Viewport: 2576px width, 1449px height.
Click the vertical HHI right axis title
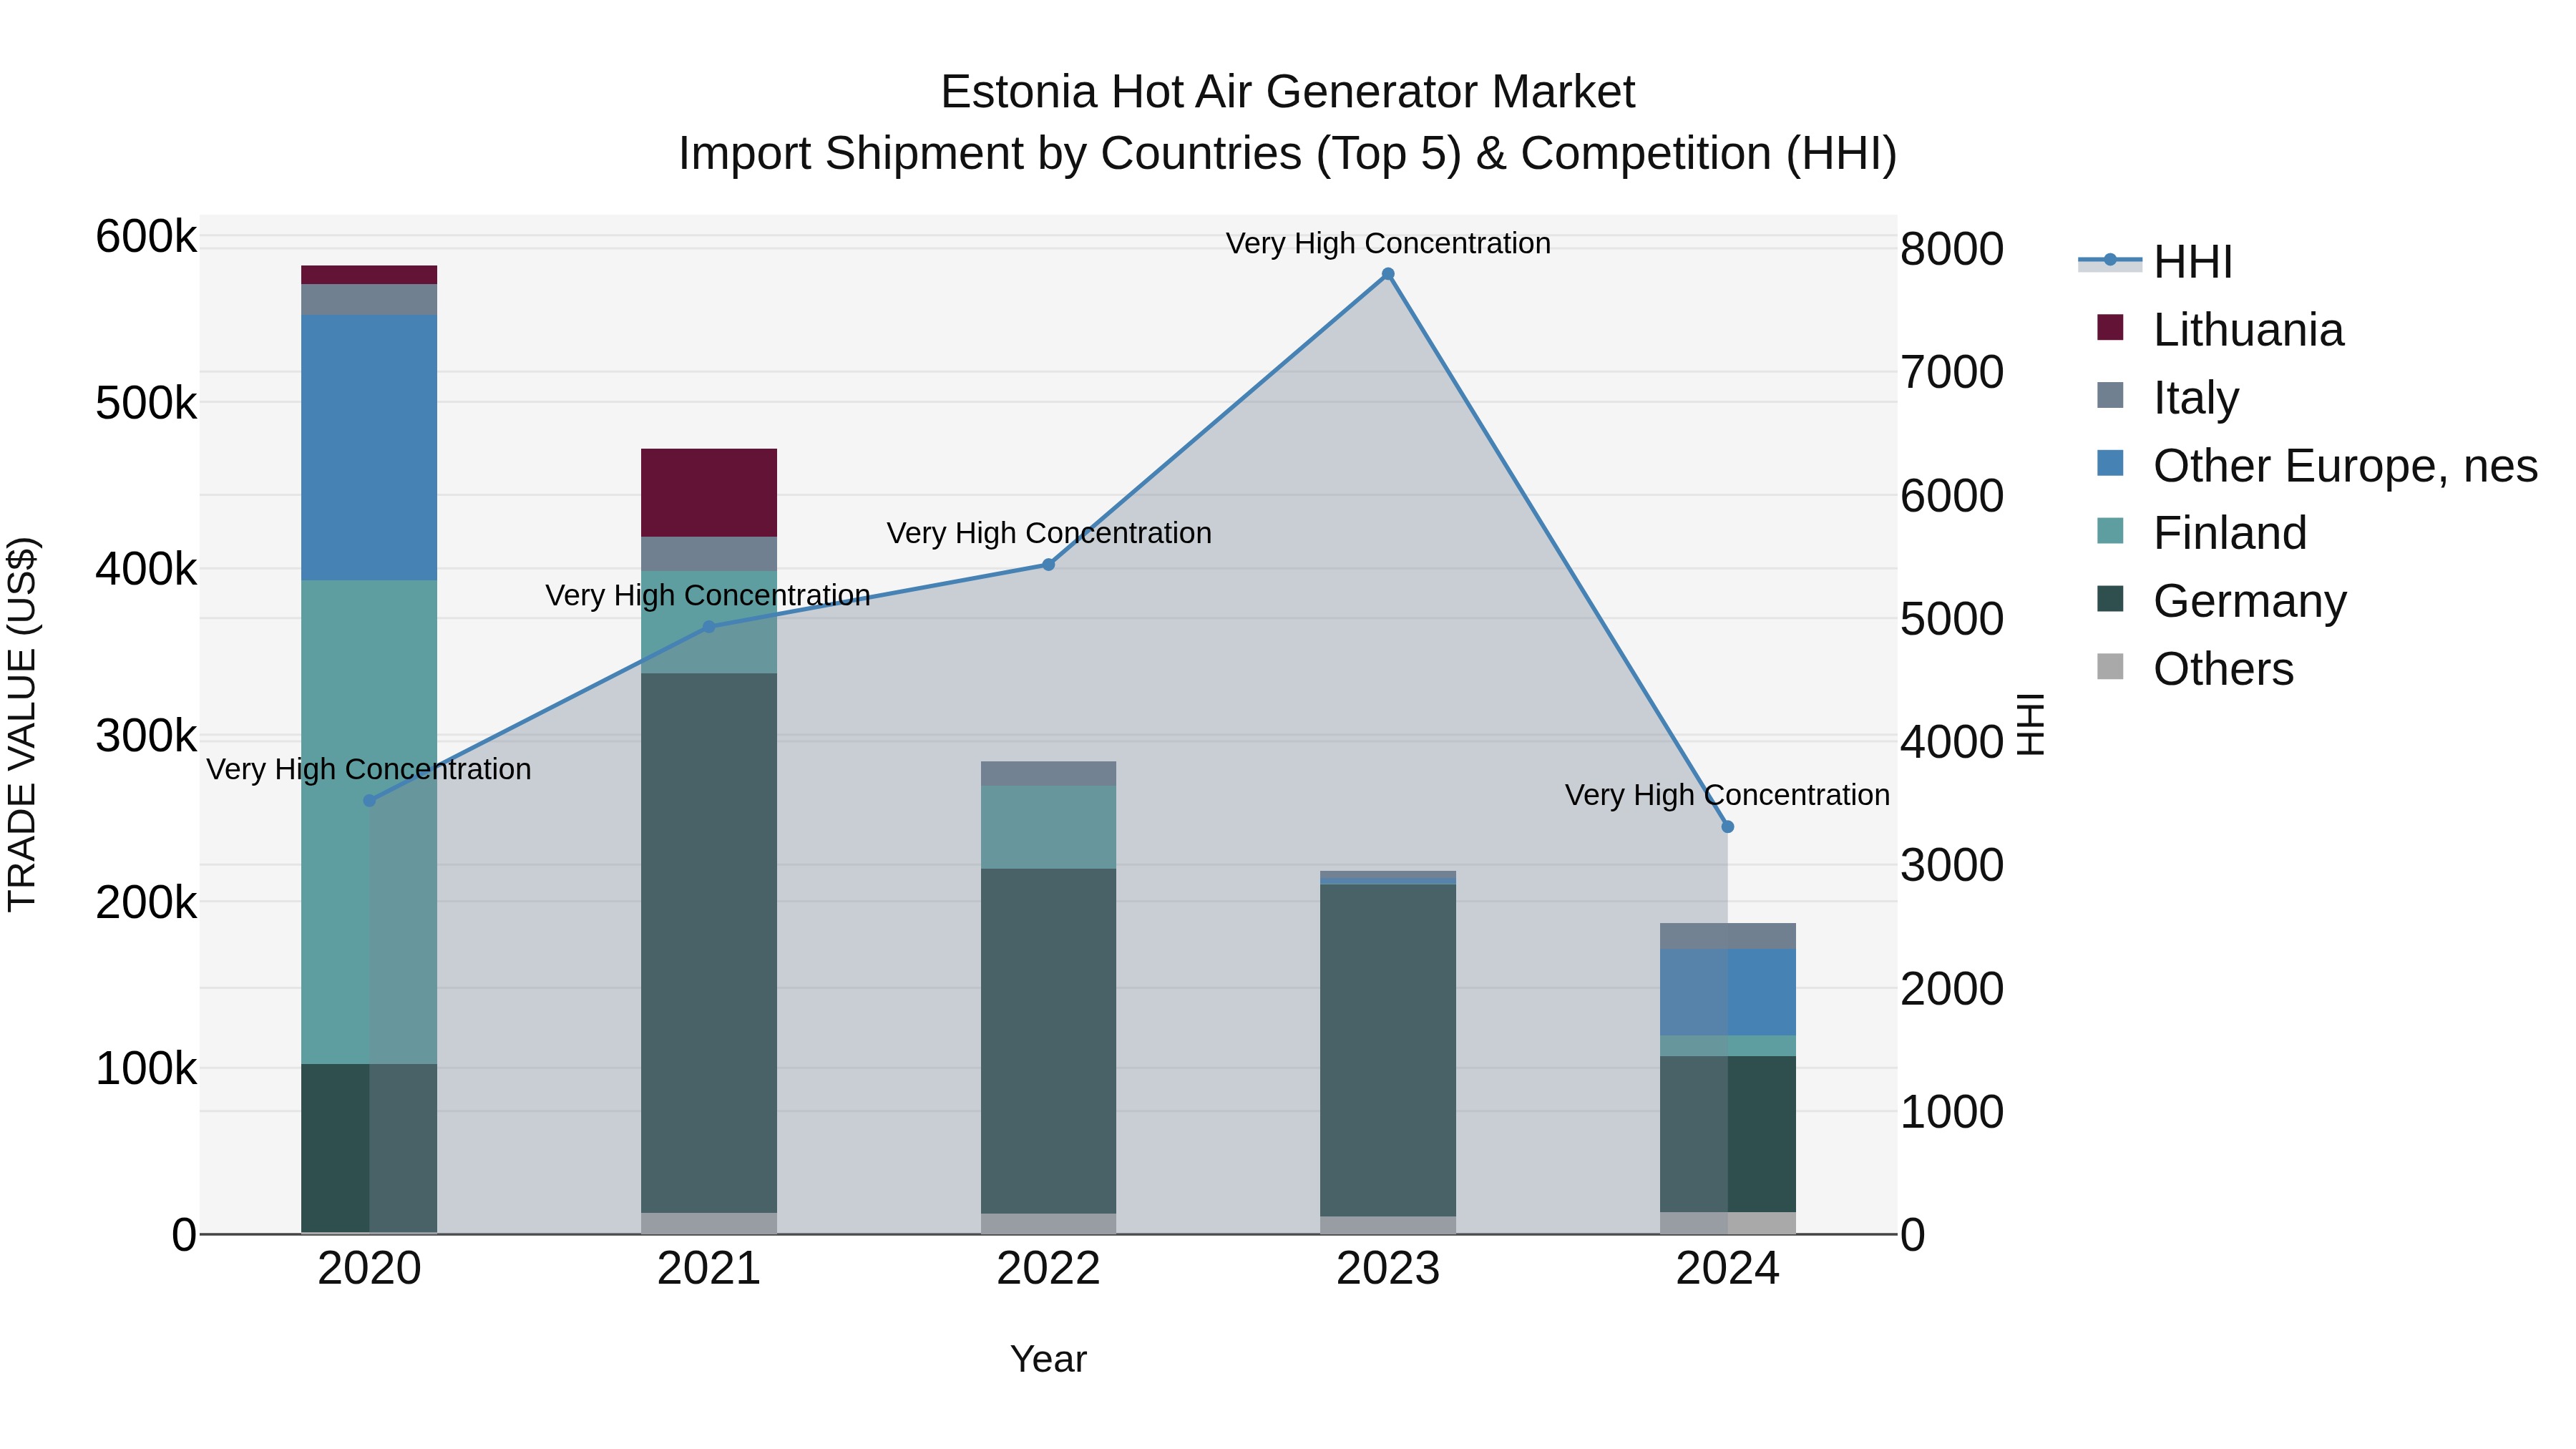click(x=2031, y=724)
